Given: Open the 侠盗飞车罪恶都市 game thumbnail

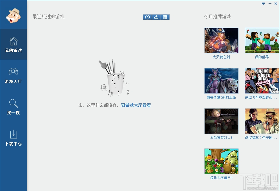Looking at the screenshot, I should click(262, 81).
